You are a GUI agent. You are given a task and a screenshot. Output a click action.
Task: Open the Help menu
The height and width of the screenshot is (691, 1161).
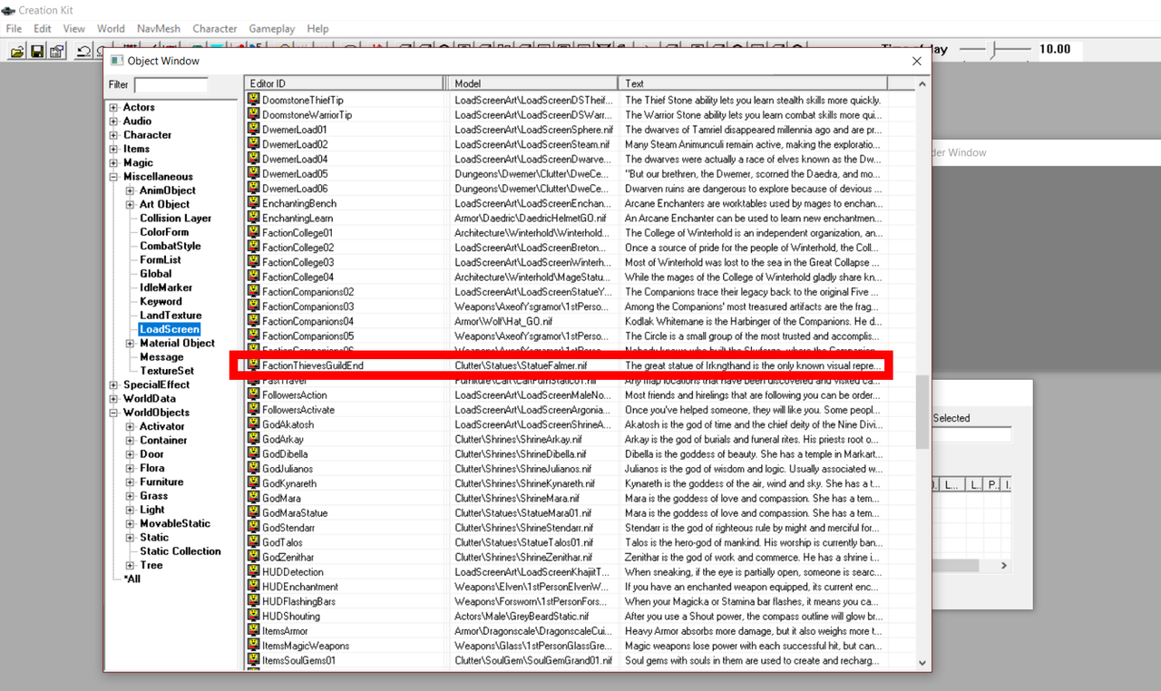317,29
